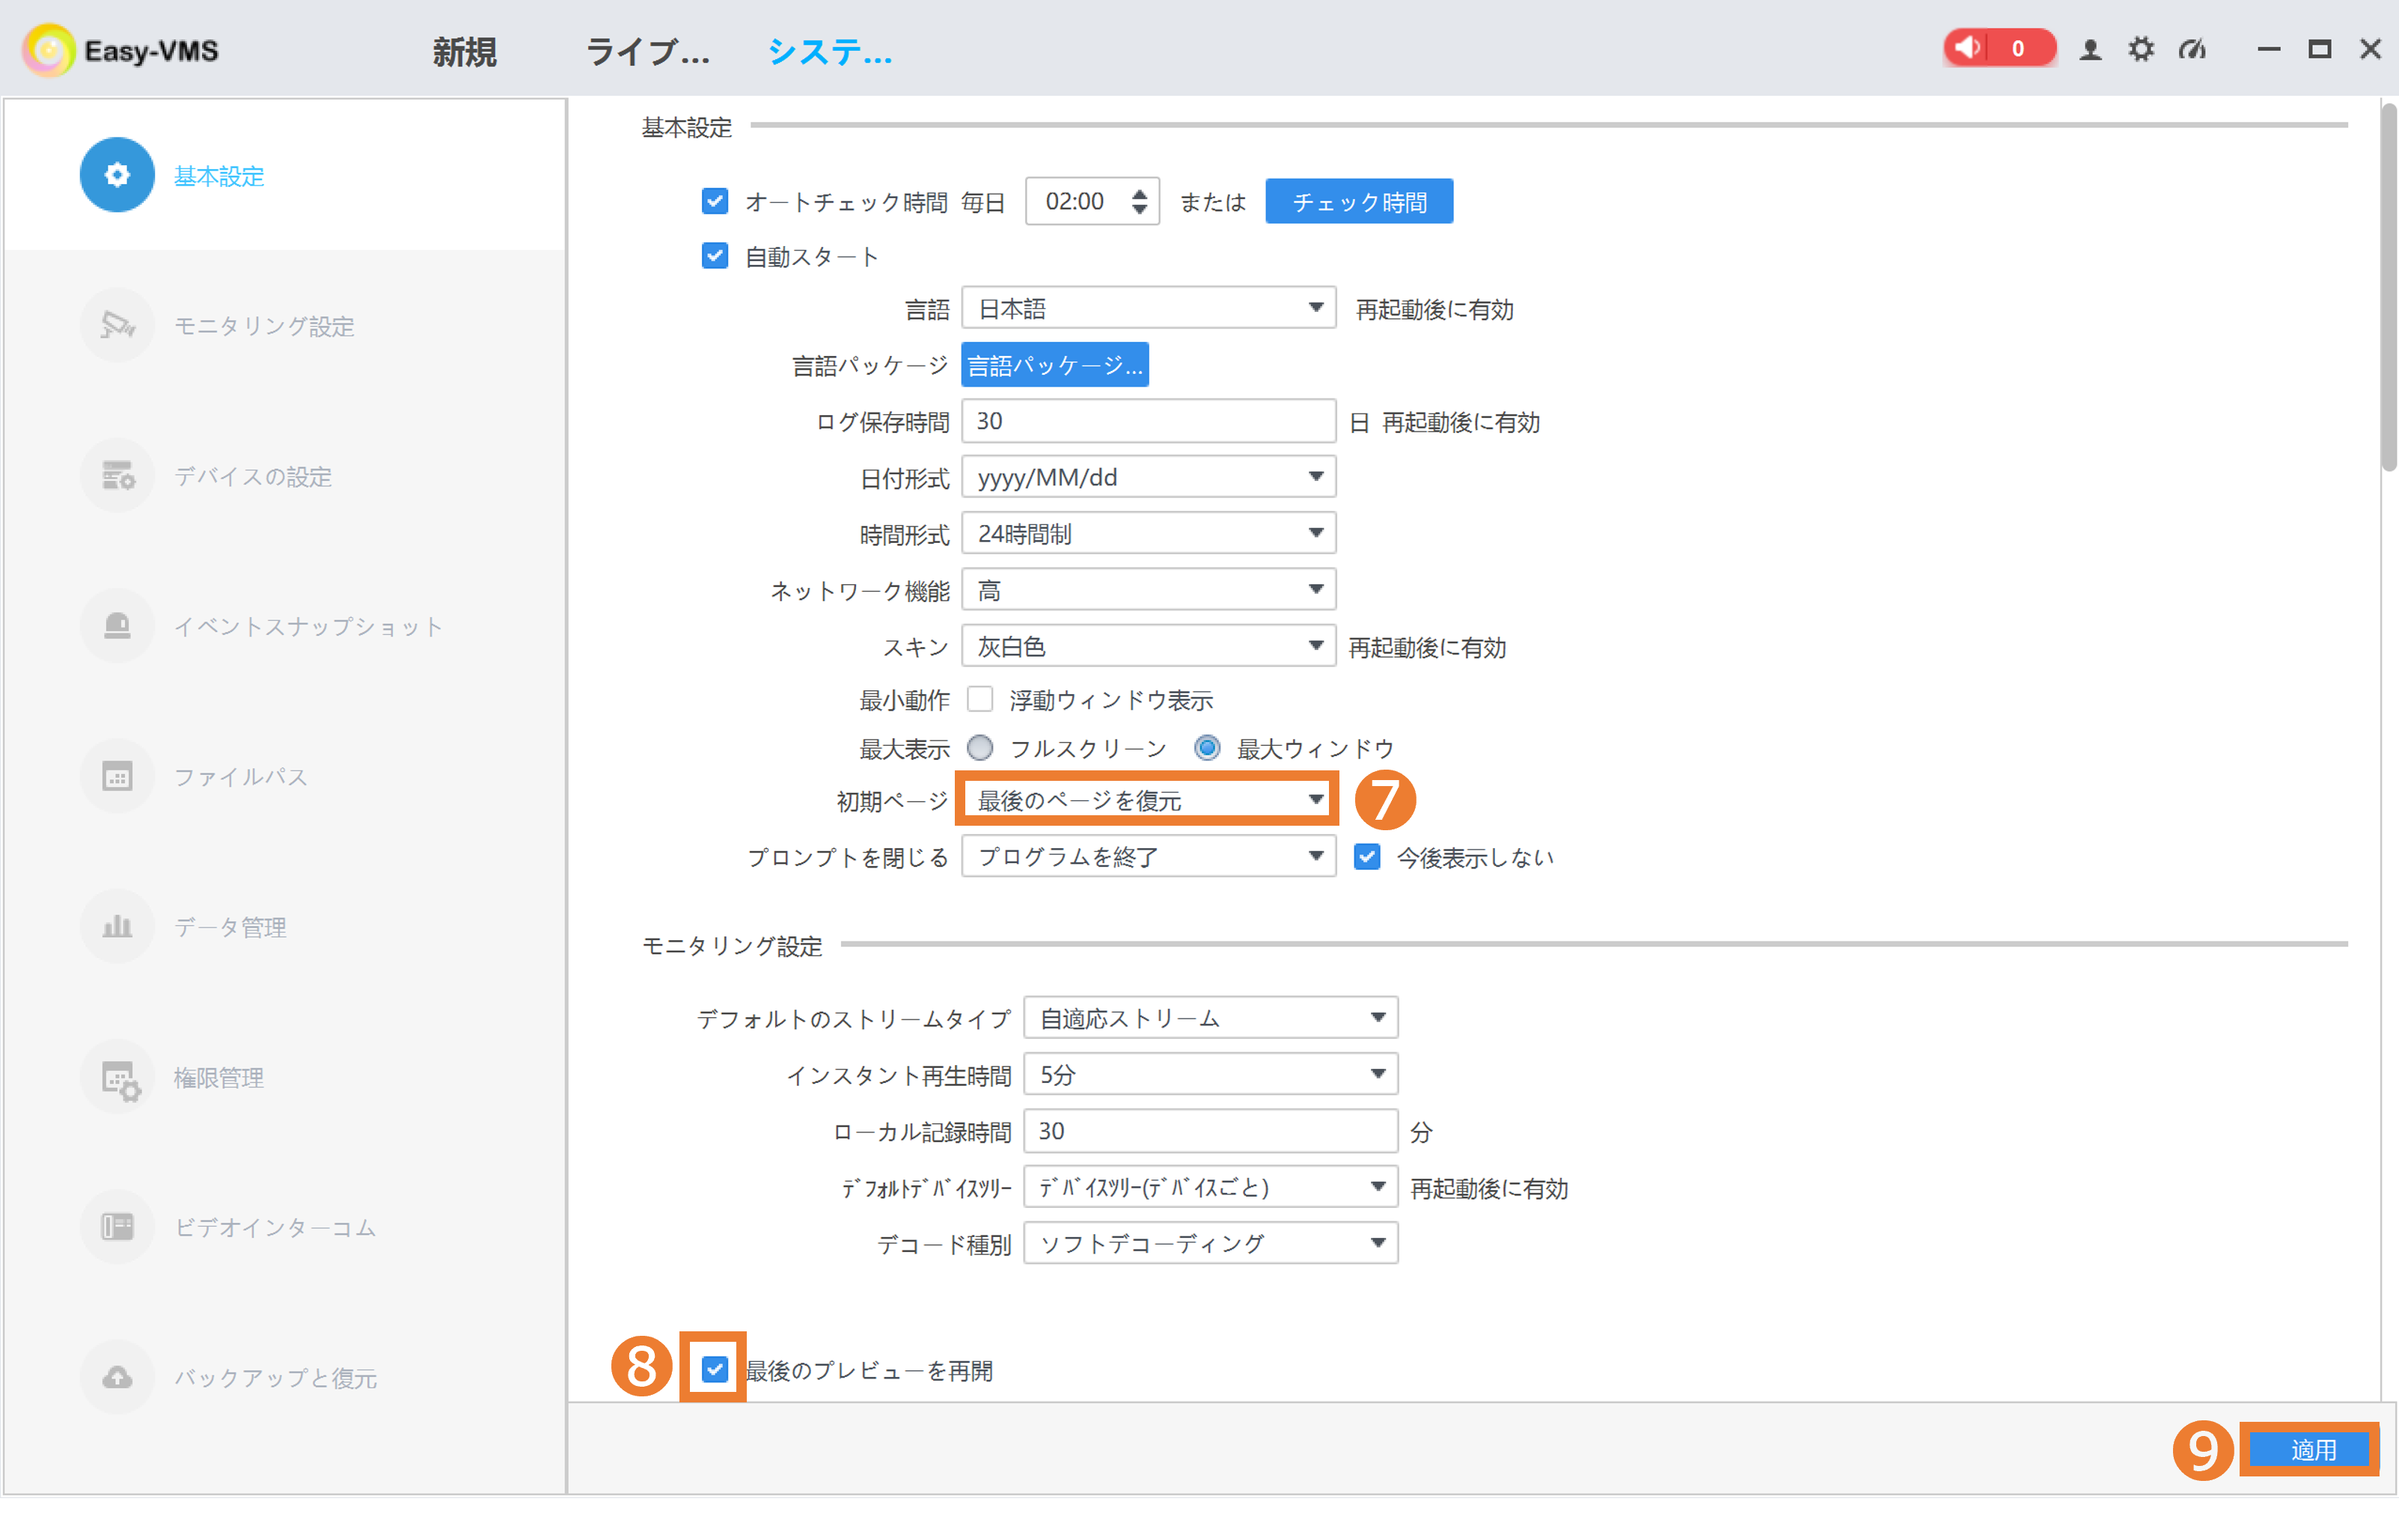Viewport: 2399px width, 1540px height.
Task: Click the ローカル記録時間 input field
Action: point(1211,1131)
